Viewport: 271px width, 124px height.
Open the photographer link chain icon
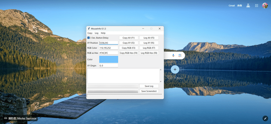point(6,118)
